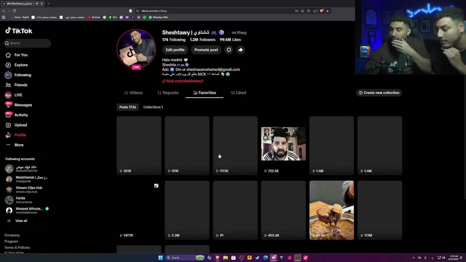Expand Terms & Policies footer section
466x262 pixels.
click(17, 247)
